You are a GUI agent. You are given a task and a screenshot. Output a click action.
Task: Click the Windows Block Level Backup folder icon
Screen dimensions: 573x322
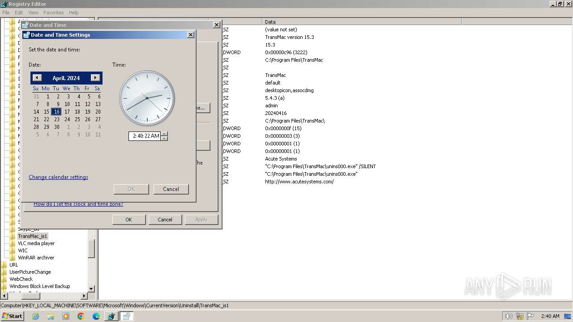(4, 286)
